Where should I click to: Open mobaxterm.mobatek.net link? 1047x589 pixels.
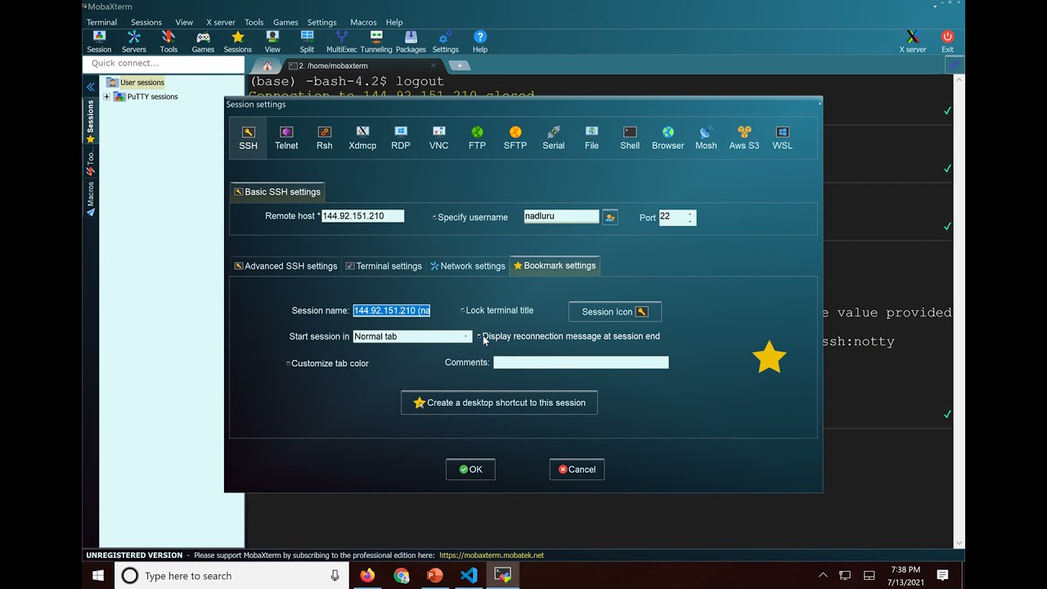click(492, 555)
